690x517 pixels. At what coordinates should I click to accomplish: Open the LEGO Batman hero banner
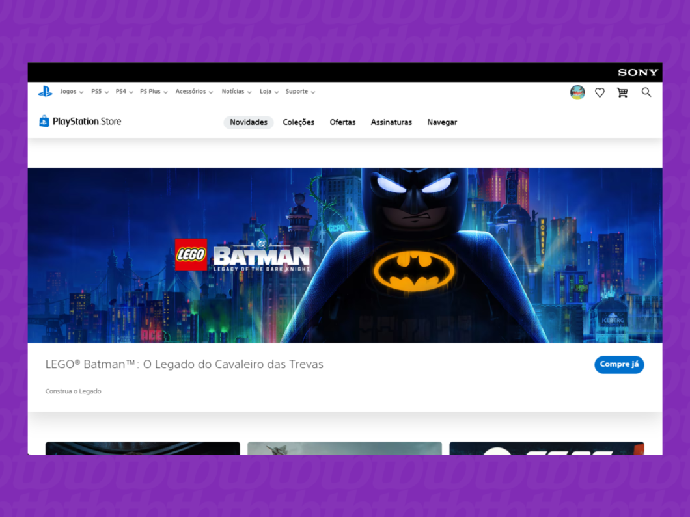[345, 256]
